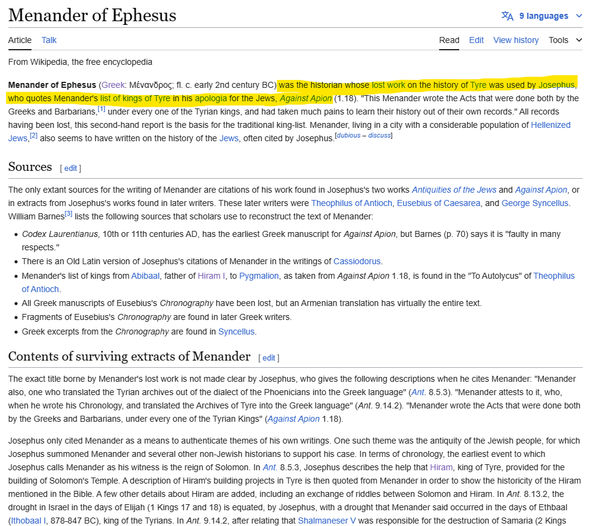Follow the Syncellus link in bullet list
The height and width of the screenshot is (526, 590).
(x=236, y=331)
